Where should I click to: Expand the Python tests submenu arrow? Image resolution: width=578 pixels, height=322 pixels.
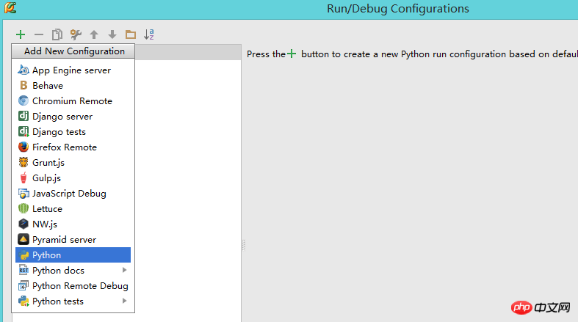coord(125,301)
